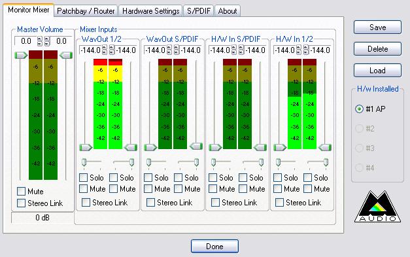Viewport: 410px width, 257px height.
Task: Click H/W In S/PDIF left pan slider thumb
Action: click(x=214, y=162)
